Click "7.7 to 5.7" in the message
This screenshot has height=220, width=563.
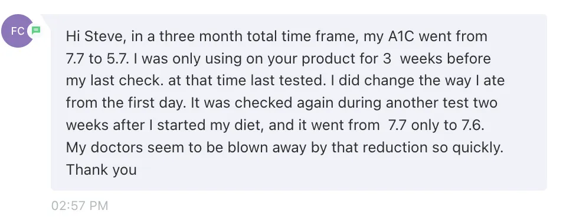[97, 59]
